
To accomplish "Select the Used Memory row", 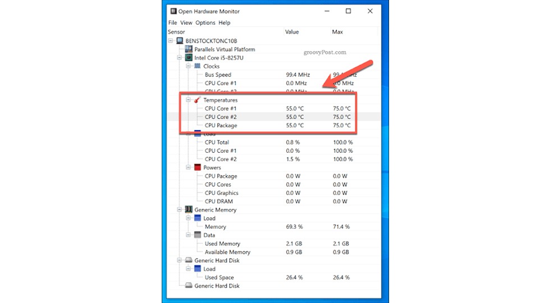I will (x=222, y=244).
